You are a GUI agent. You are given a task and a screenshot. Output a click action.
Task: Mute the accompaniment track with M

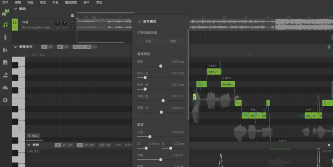point(72,22)
